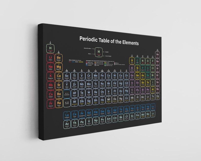201x161 pixels.
Task: Click the Transition metal legend swatch
Action: [x=87, y=64]
